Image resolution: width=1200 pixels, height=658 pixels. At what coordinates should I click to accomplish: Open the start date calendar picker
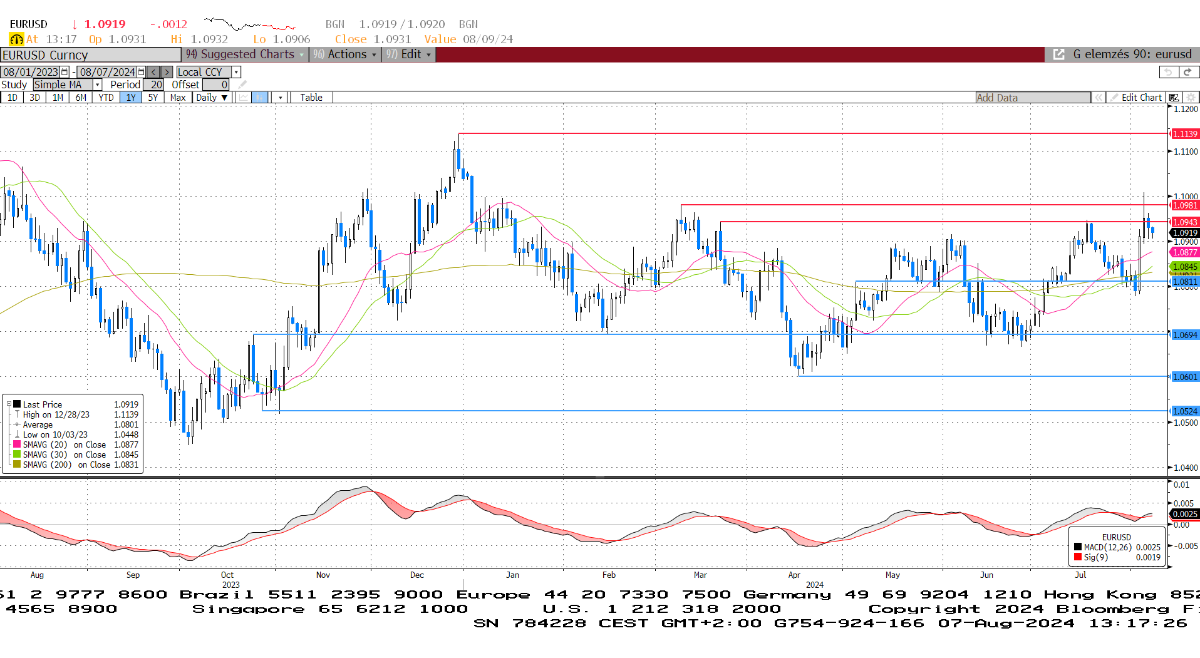click(x=65, y=72)
